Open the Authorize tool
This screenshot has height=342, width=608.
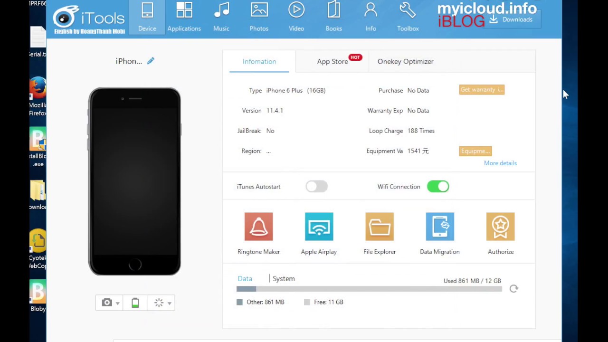click(501, 234)
